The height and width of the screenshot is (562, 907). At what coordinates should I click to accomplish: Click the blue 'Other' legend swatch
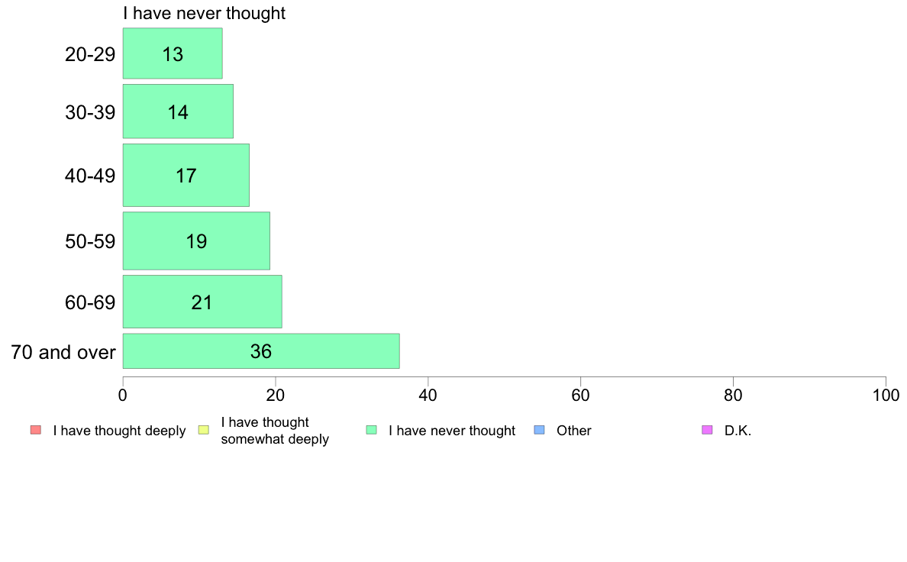coord(539,430)
